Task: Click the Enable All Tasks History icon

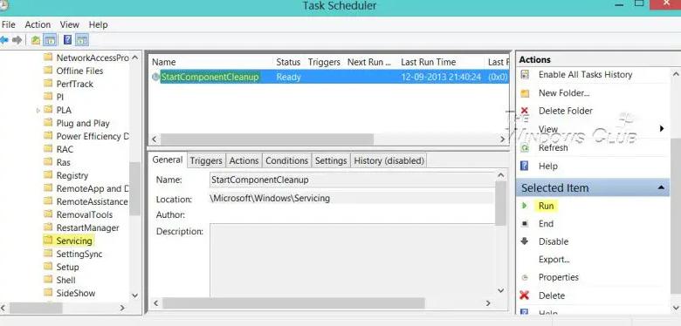Action: click(525, 75)
